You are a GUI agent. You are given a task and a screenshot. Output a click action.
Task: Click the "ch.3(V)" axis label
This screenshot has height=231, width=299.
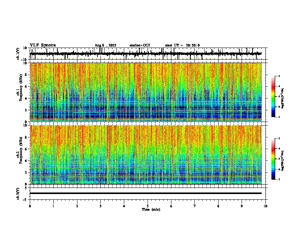(x=18, y=194)
